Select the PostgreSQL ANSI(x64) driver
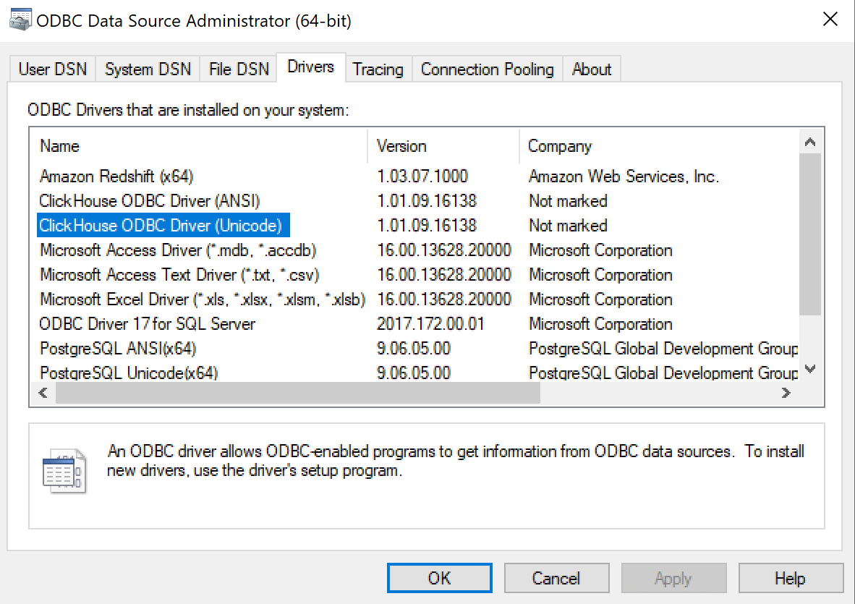The width and height of the screenshot is (855, 604). point(118,349)
